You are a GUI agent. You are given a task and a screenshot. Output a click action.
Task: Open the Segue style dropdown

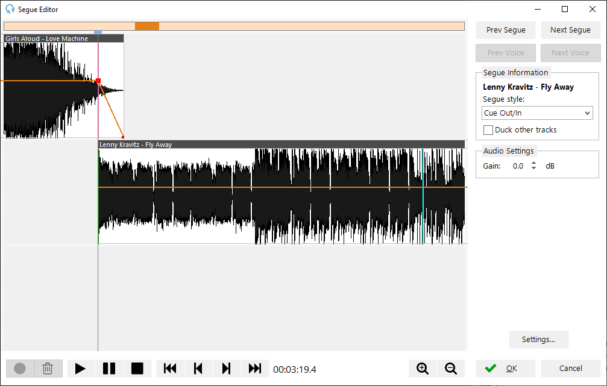tap(537, 113)
